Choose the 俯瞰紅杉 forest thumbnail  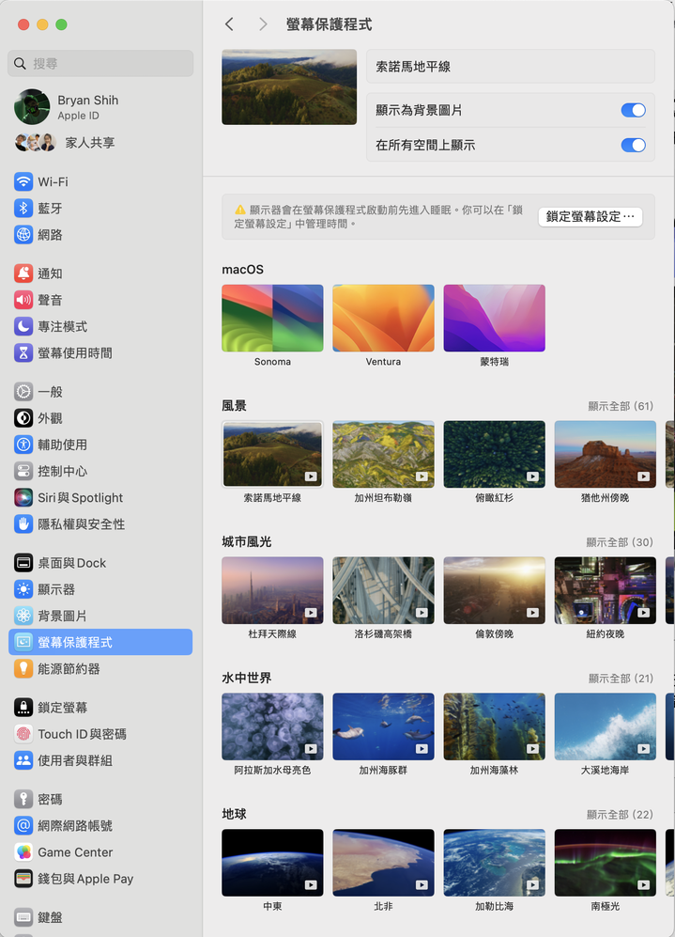click(x=494, y=454)
